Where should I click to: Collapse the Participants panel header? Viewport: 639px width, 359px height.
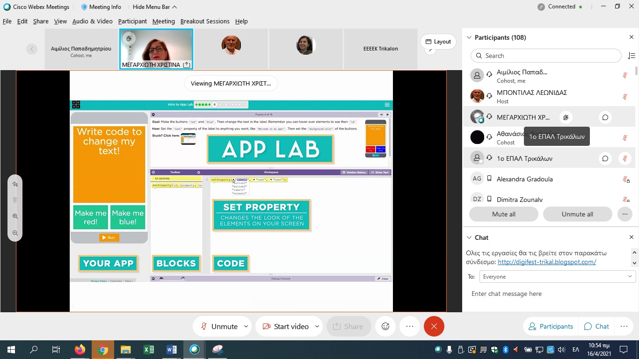pos(469,37)
